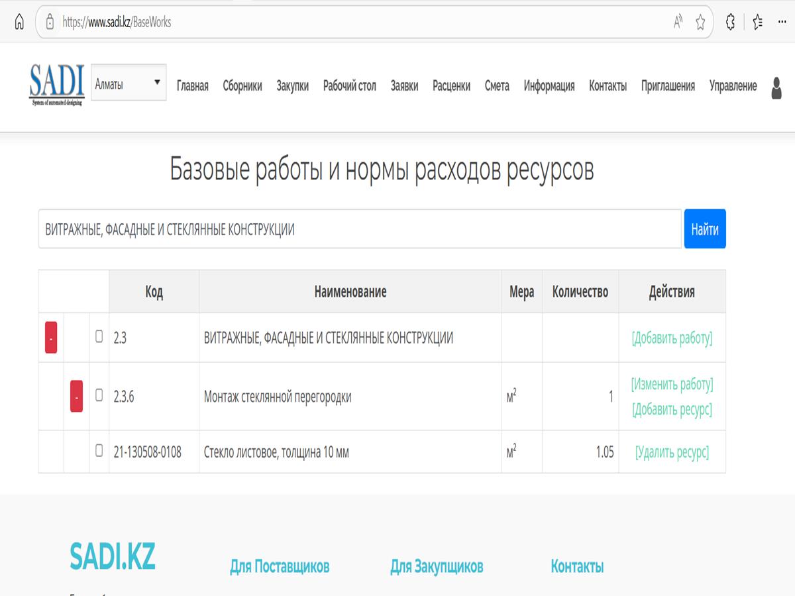This screenshot has height=596, width=795.
Task: Go to the Сборники menu item
Action: [242, 86]
